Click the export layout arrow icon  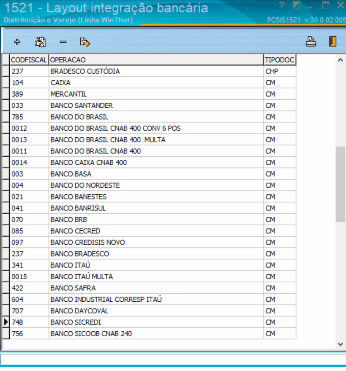[x=85, y=42]
